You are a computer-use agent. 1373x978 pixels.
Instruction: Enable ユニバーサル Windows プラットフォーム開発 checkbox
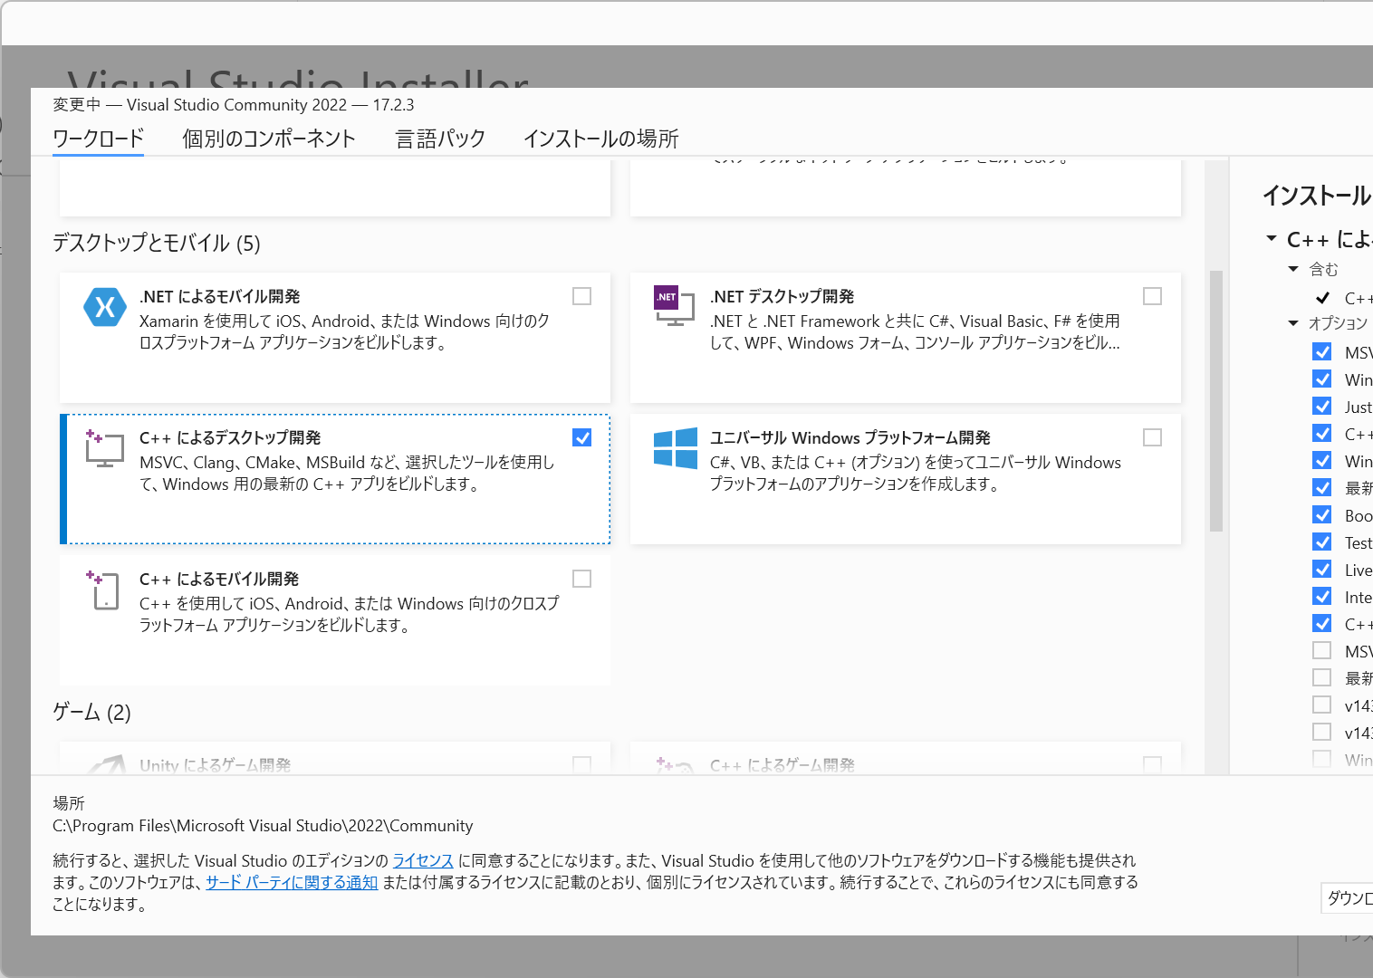point(1153,437)
